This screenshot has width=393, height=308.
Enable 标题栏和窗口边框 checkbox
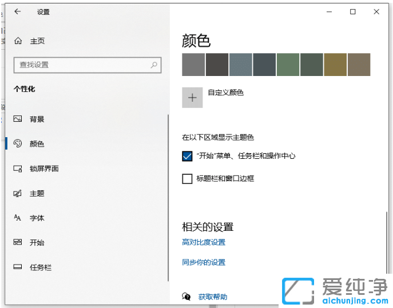point(187,179)
